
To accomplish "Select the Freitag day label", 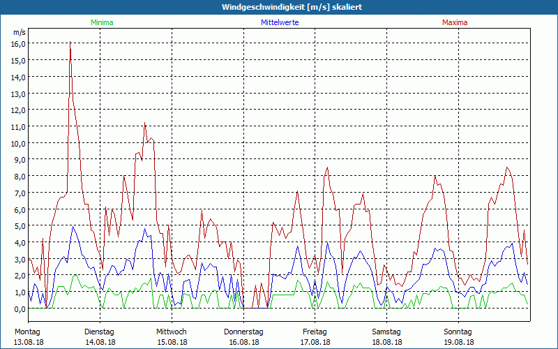I will pos(315,332).
